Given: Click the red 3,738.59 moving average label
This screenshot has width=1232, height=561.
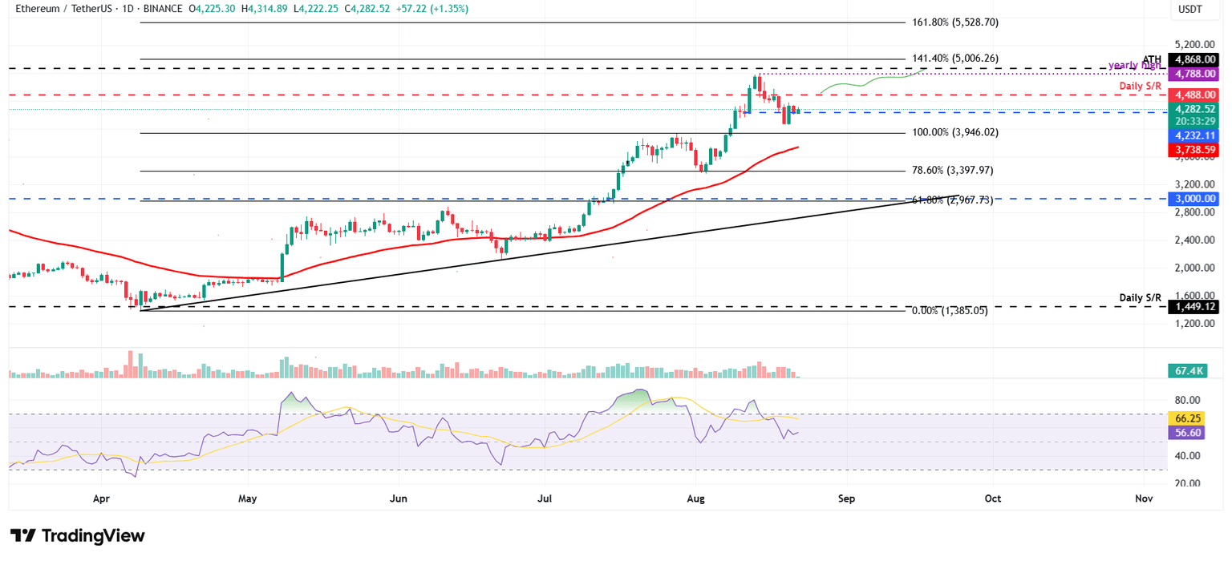Looking at the screenshot, I should click(1194, 149).
